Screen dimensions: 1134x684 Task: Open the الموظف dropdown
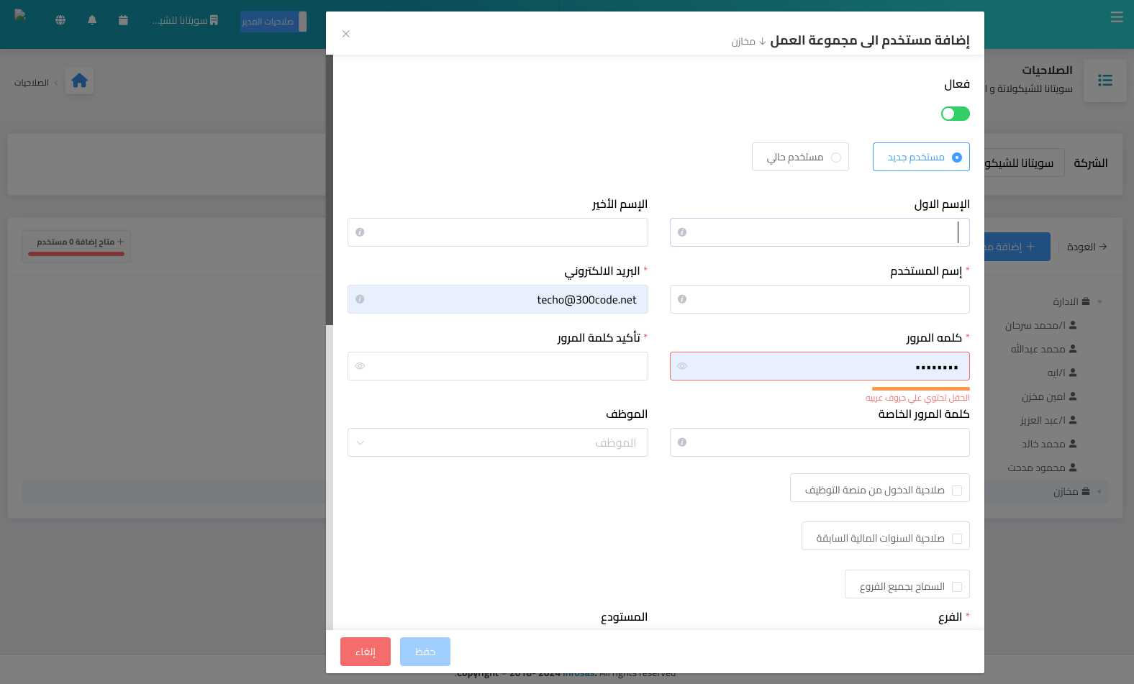point(498,442)
